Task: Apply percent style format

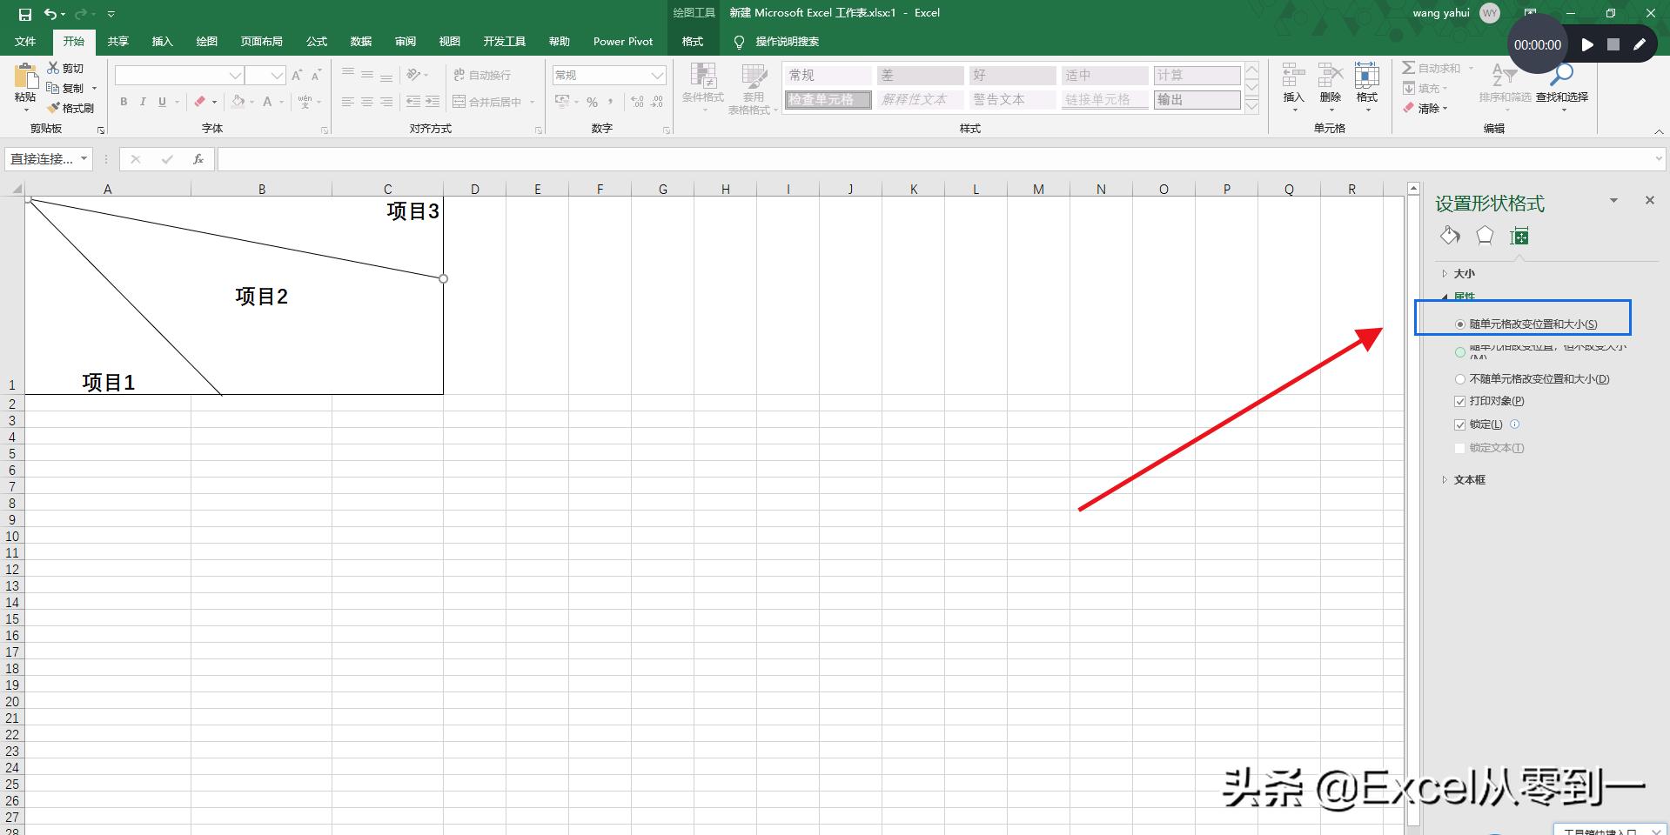Action: coord(592,102)
